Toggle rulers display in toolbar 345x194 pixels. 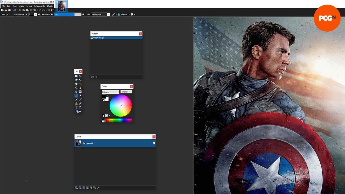(x=53, y=10)
